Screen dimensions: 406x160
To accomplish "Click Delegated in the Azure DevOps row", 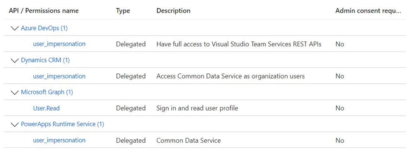I will pos(131,44).
